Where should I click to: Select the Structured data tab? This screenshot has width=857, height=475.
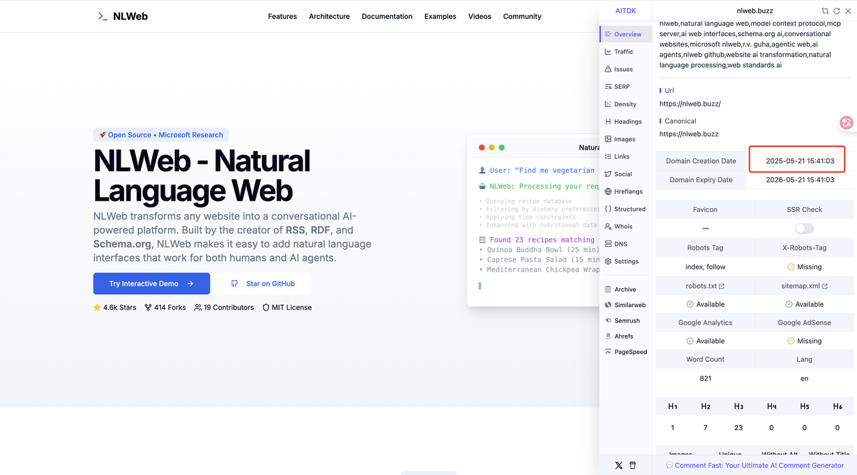coord(629,209)
